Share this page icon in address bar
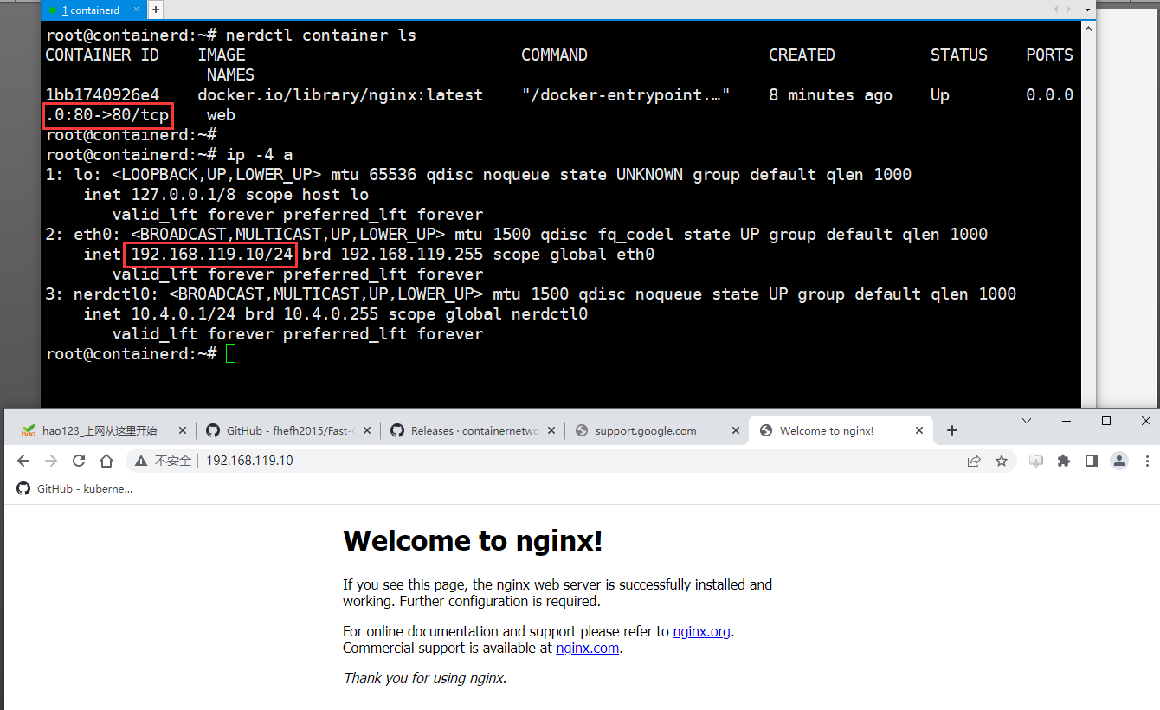Viewport: 1160px width, 710px height. pyautogui.click(x=974, y=461)
